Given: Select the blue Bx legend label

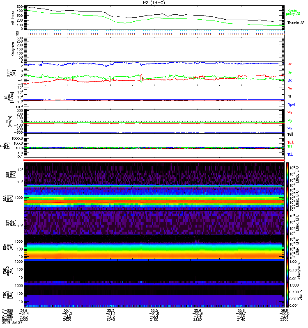Looking at the screenshot, I should 290,80.
